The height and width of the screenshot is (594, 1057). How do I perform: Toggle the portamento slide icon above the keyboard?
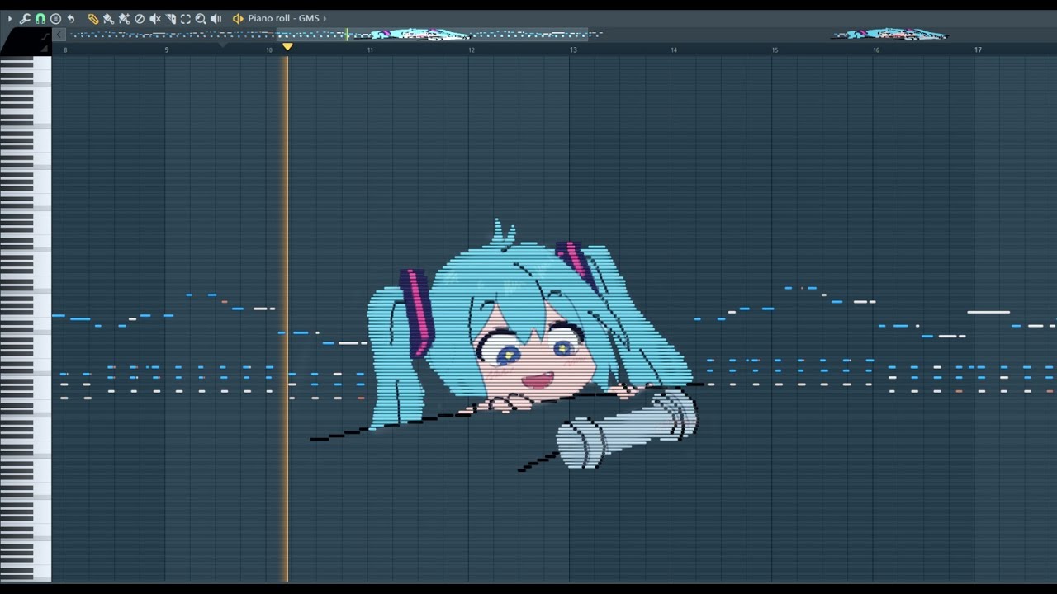(x=45, y=35)
